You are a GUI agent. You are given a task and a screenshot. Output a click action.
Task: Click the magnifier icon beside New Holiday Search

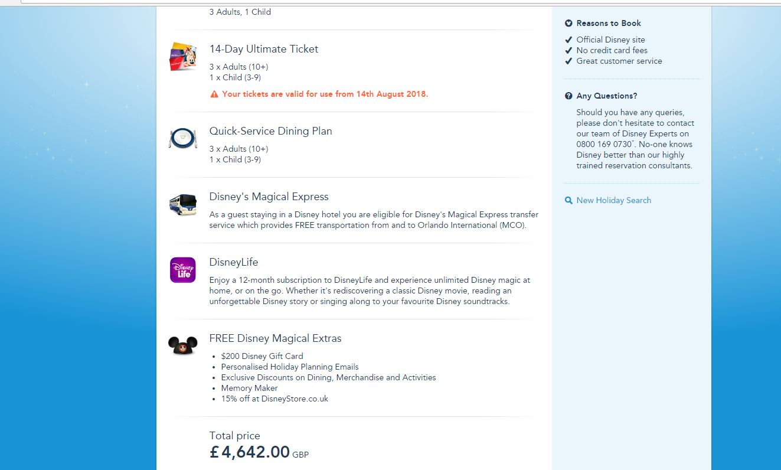point(568,201)
